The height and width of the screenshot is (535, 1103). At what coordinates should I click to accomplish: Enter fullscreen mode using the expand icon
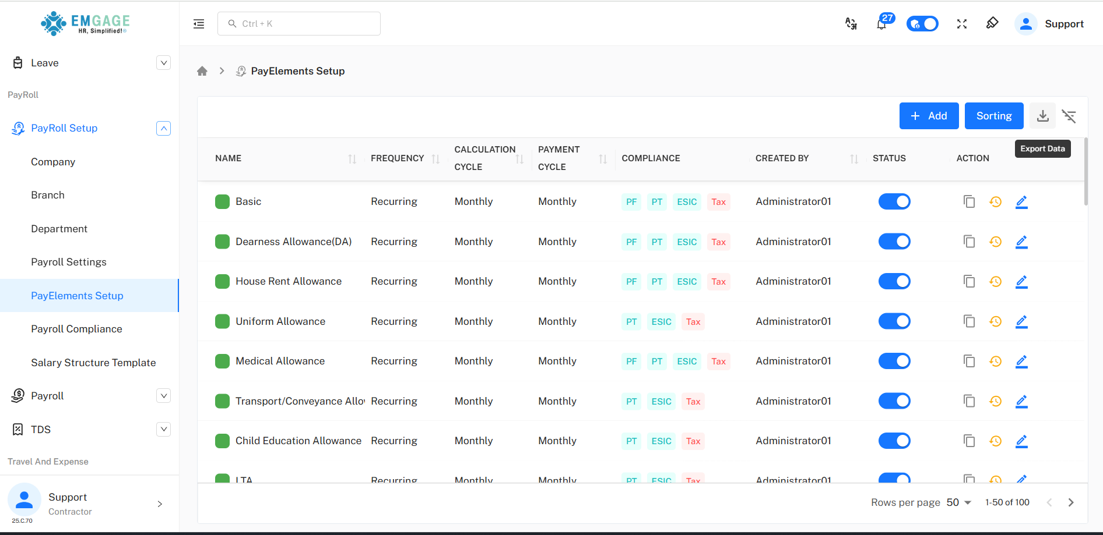tap(962, 24)
